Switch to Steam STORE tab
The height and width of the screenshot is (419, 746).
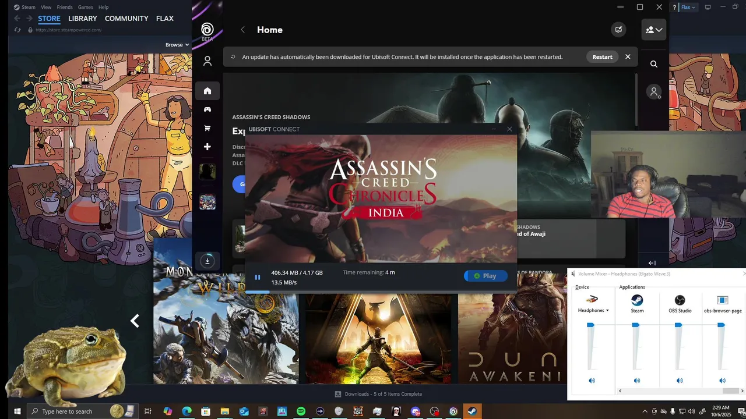click(49, 19)
